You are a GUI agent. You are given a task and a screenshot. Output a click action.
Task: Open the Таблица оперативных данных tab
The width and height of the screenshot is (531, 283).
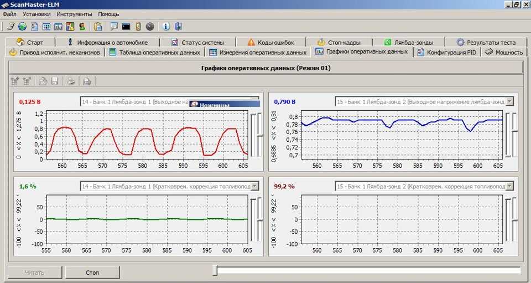click(155, 52)
